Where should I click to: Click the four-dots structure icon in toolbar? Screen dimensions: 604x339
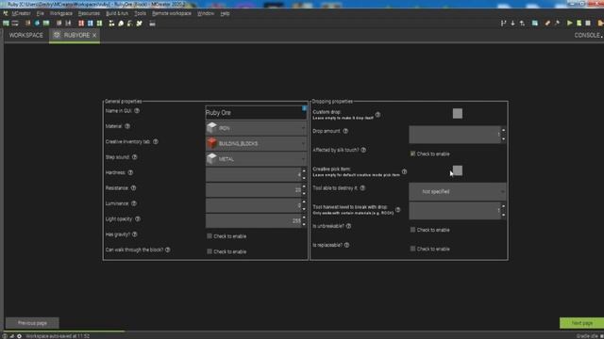pyautogui.click(x=111, y=23)
